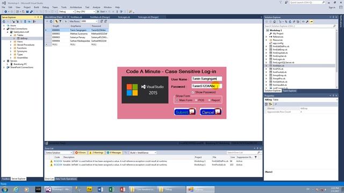Click the Password input field

click(x=206, y=86)
